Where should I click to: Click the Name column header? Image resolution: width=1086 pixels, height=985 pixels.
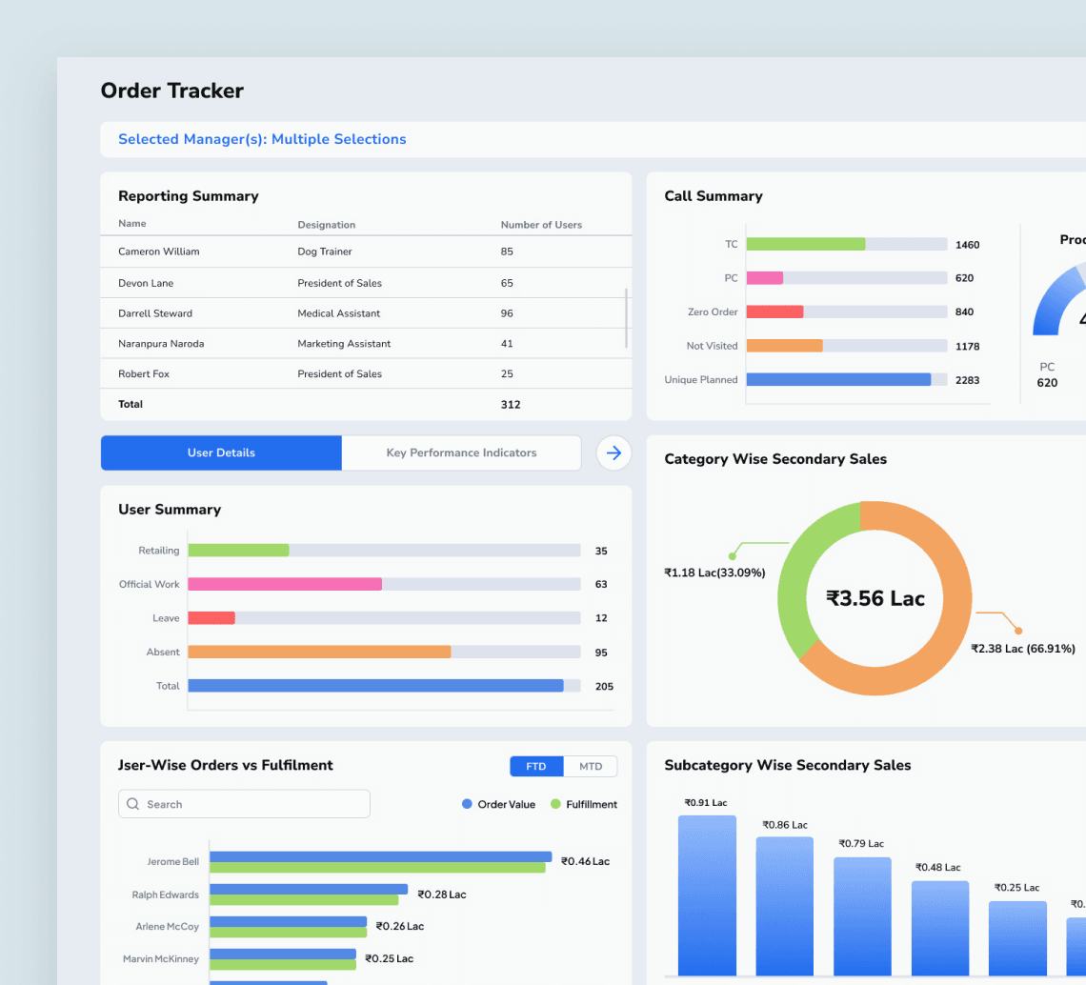[x=132, y=224]
